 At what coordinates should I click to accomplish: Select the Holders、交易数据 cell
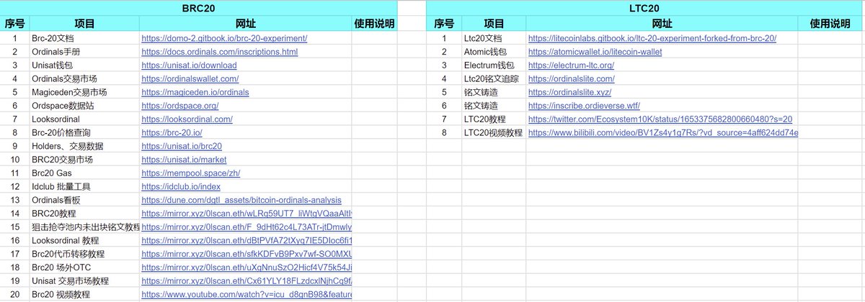point(84,146)
